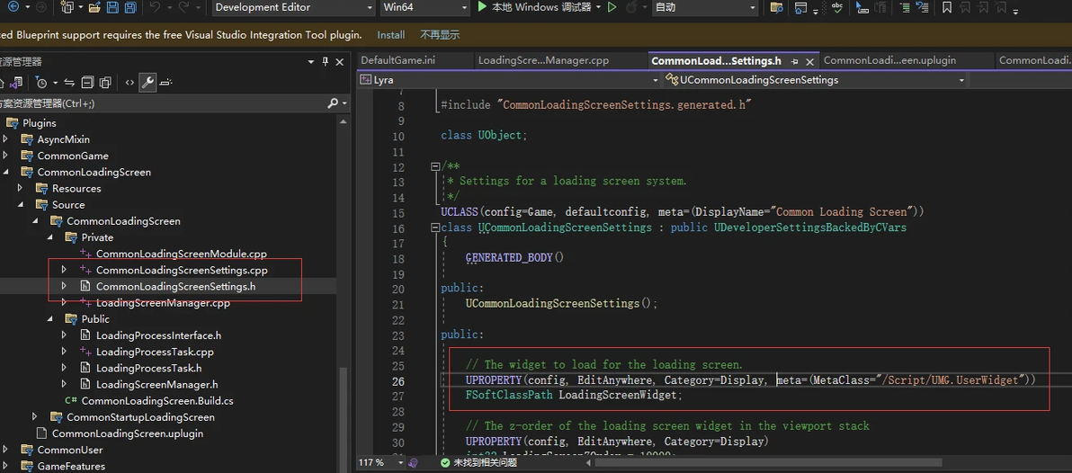Click the 不再显示 link to dismiss the notification
The width and height of the screenshot is (1072, 473).
[x=440, y=35]
